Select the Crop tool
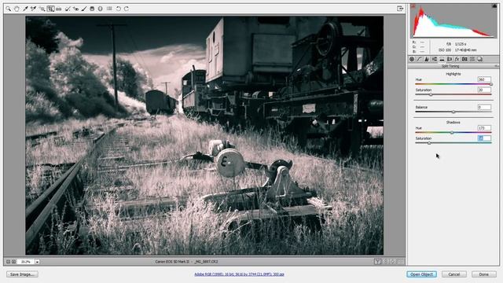 50,9
